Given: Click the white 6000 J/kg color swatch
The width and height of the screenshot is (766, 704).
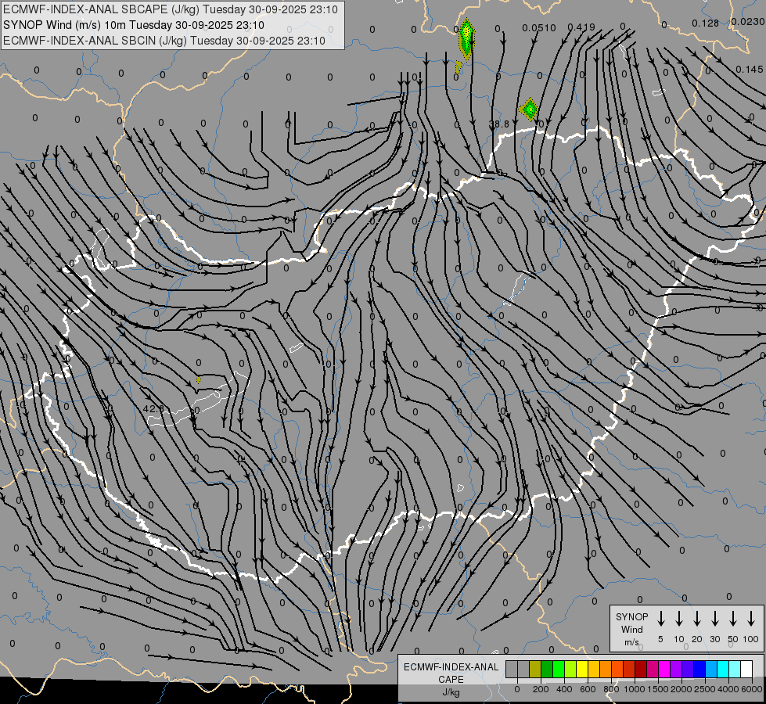Looking at the screenshot, I should (x=746, y=670).
